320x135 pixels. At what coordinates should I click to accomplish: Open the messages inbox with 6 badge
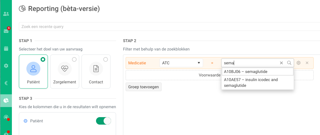tap(6, 31)
